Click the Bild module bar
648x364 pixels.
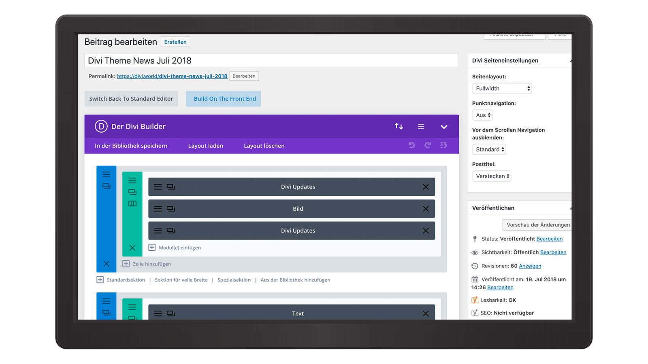(x=292, y=209)
